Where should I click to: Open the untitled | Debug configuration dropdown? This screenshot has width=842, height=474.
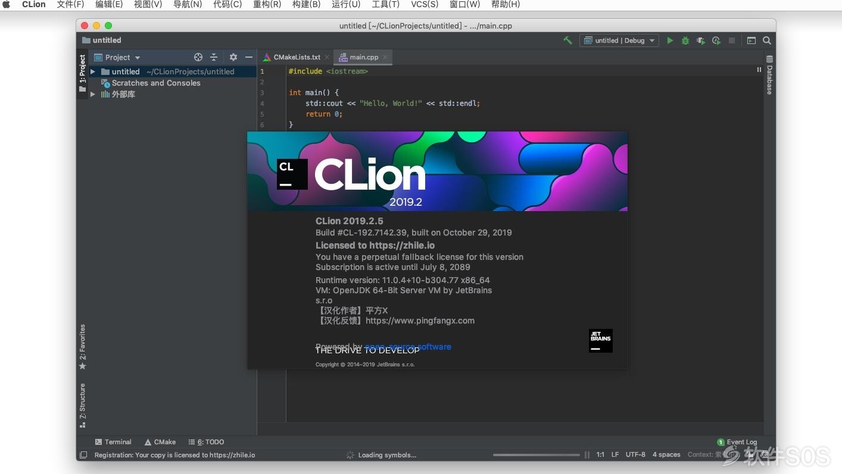click(x=619, y=40)
